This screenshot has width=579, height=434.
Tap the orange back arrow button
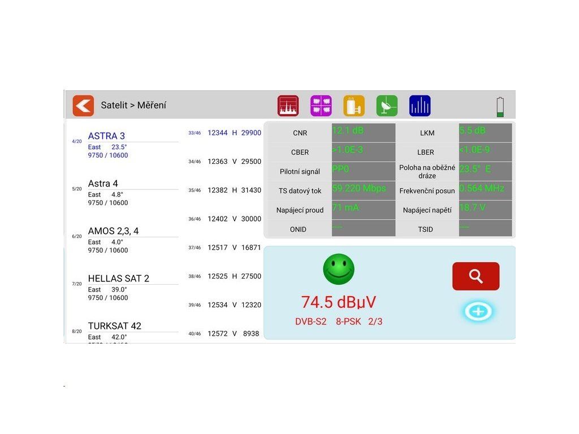[83, 106]
